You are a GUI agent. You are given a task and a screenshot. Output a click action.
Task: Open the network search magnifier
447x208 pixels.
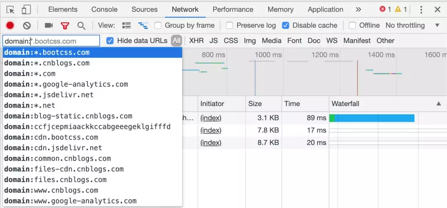click(82, 26)
